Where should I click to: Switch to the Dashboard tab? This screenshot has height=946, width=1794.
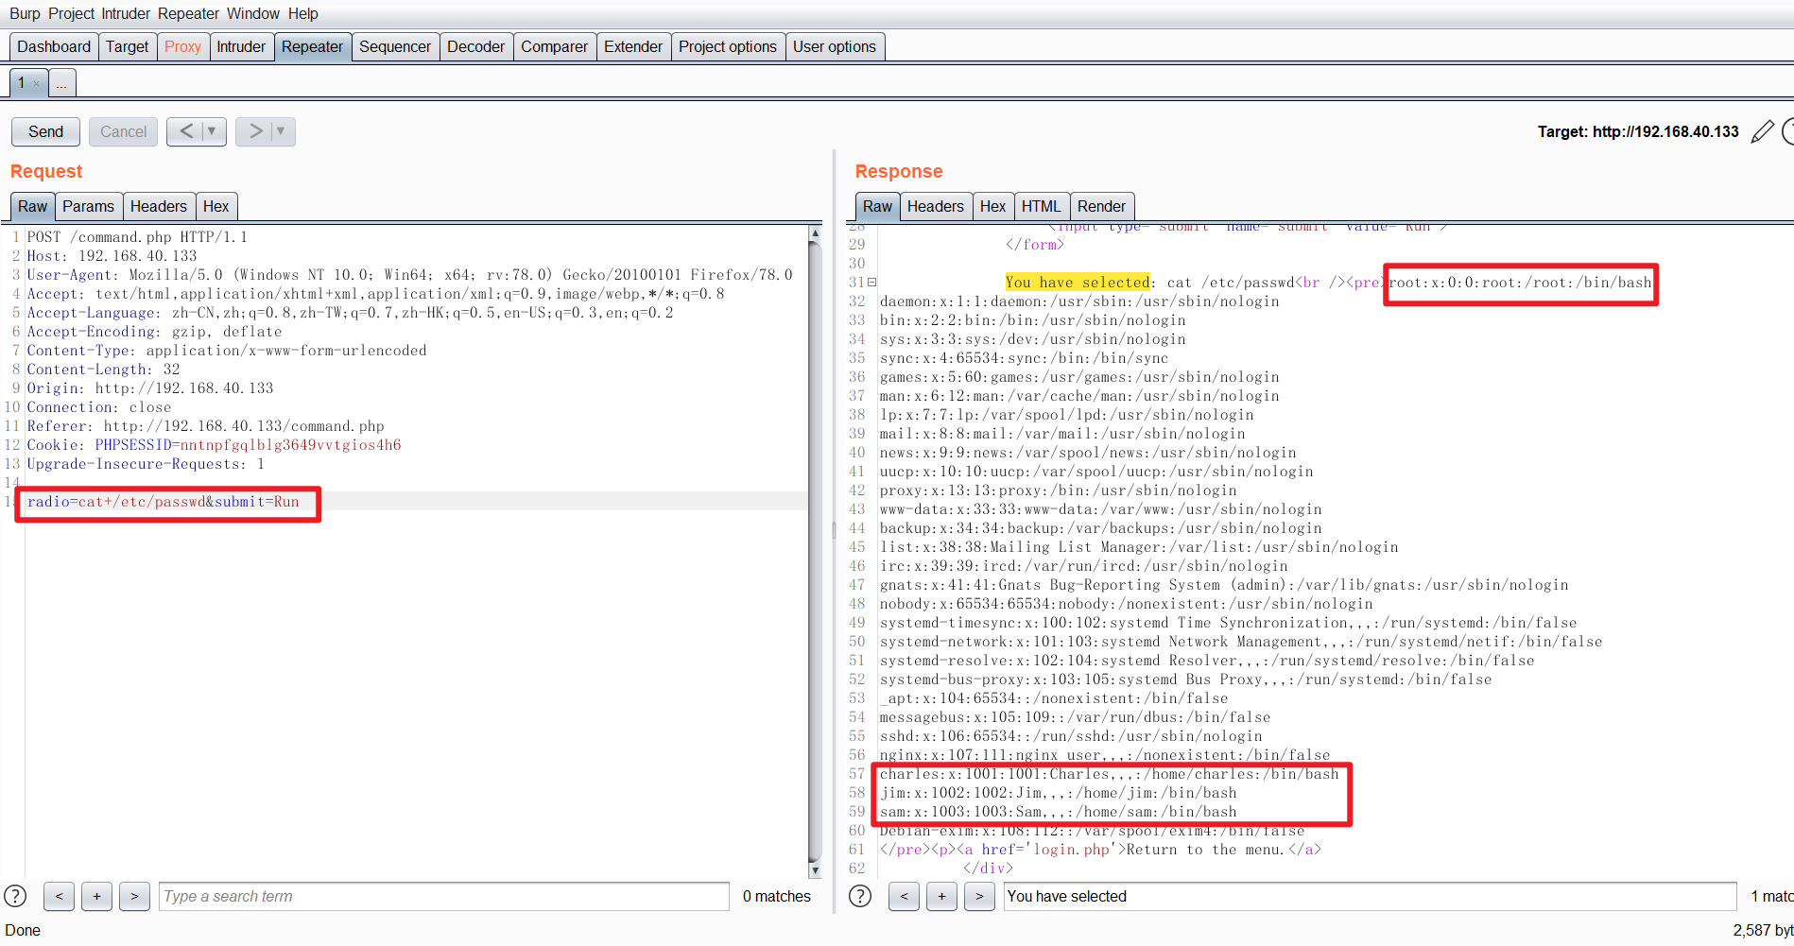(54, 47)
